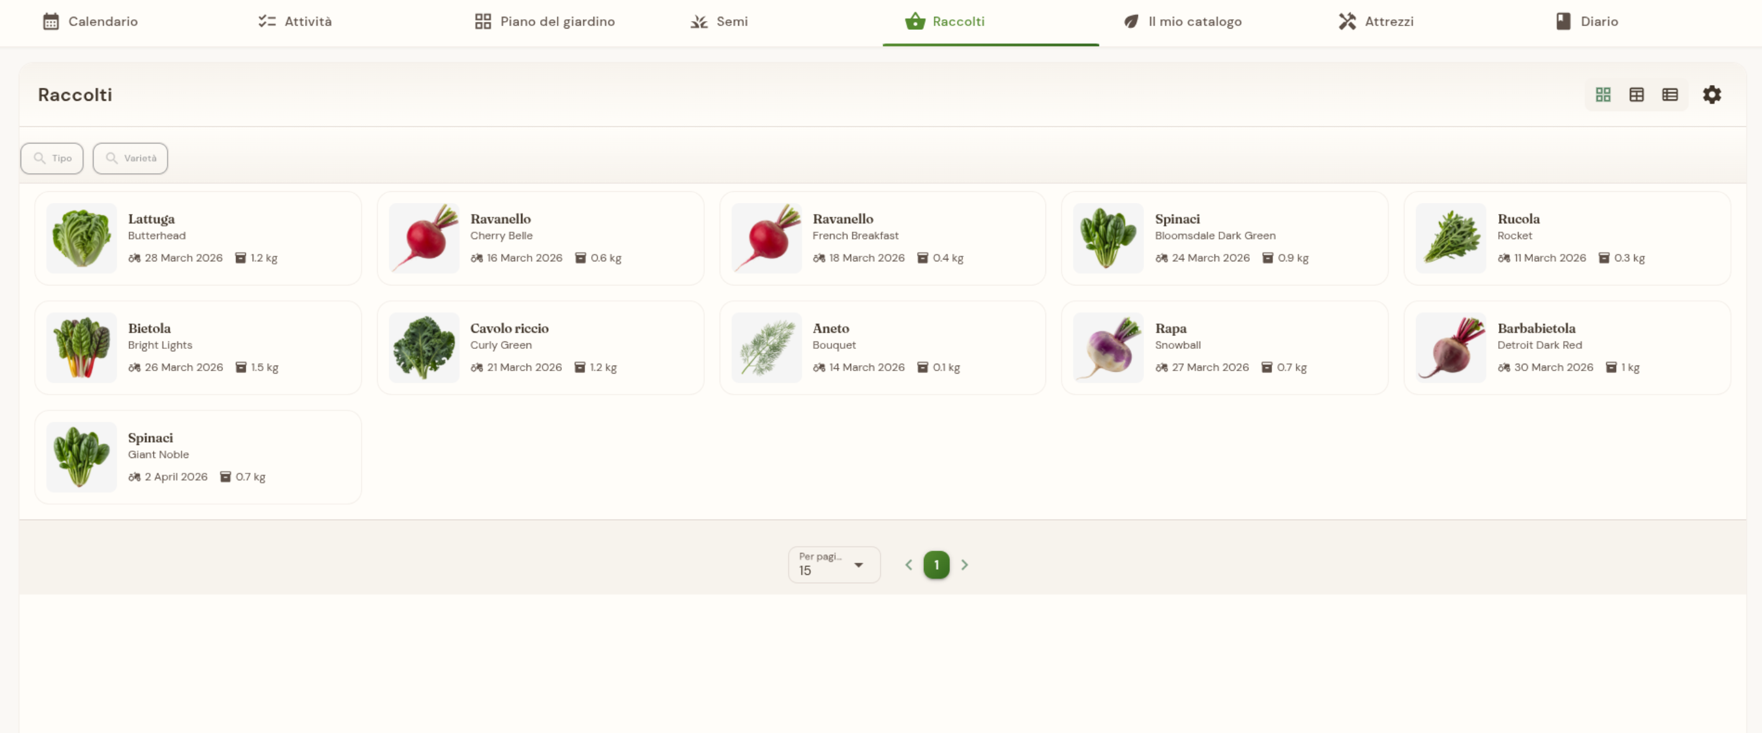Click the Semi sprout icon
Screen dimensions: 1762x733
coord(698,21)
